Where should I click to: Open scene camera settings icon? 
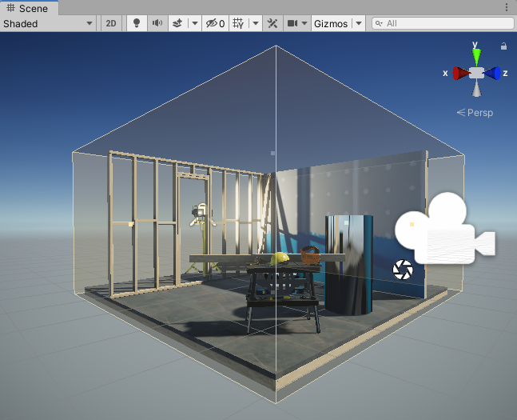pyautogui.click(x=293, y=23)
